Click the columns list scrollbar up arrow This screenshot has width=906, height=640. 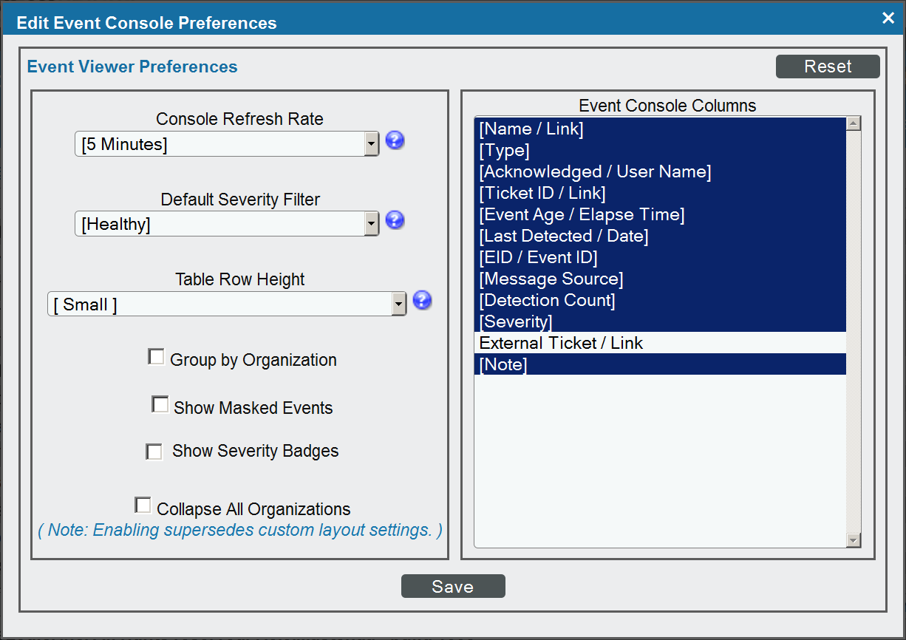(x=854, y=123)
